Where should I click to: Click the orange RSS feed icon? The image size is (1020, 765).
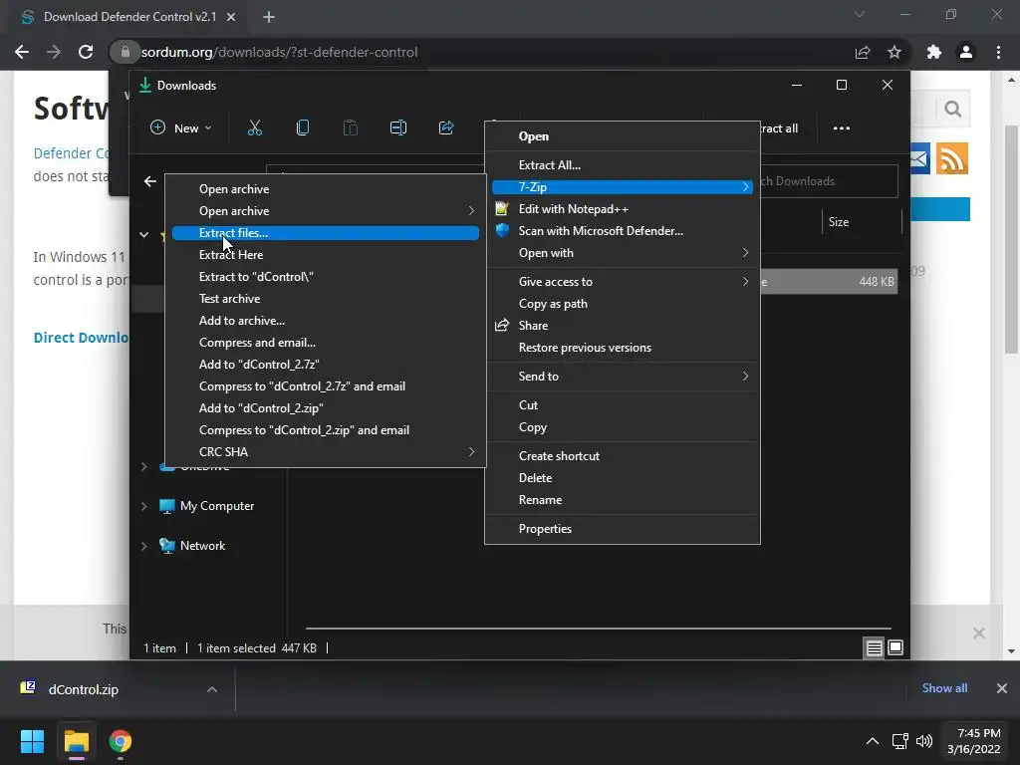coord(952,158)
